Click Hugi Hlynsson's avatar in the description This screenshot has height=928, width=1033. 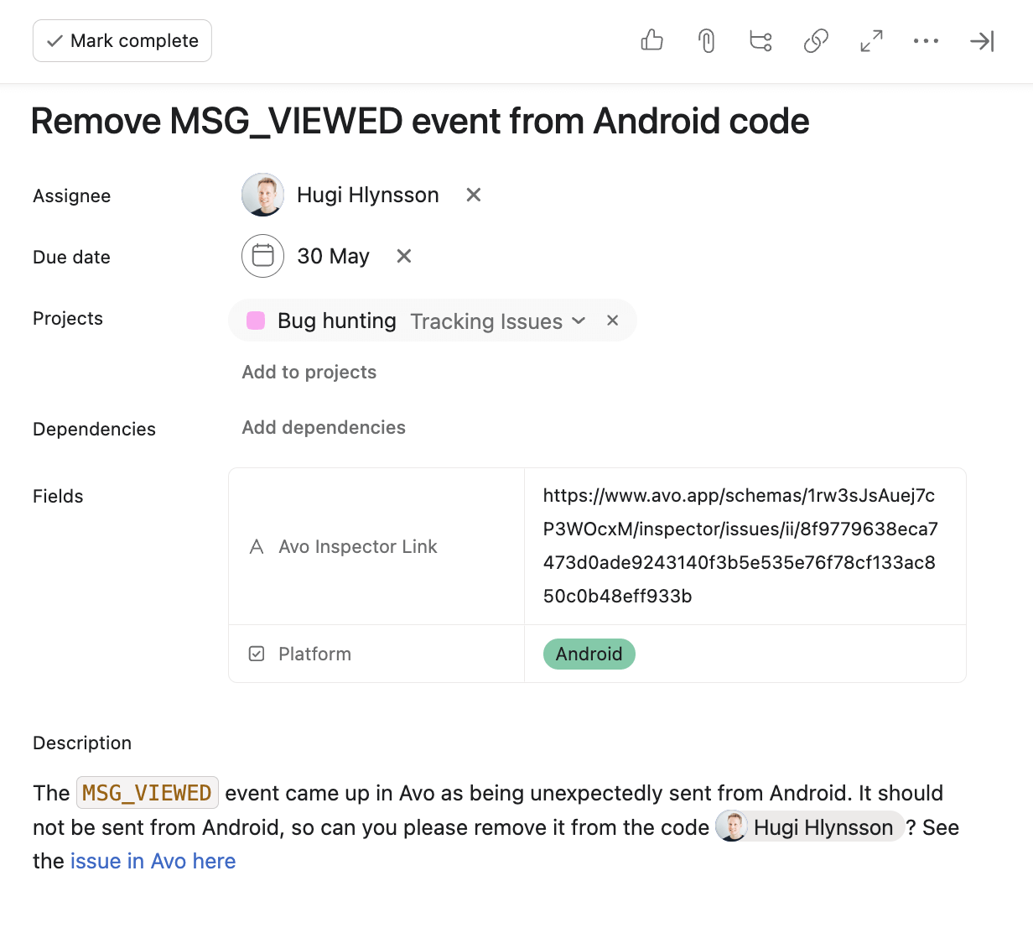[x=731, y=826]
